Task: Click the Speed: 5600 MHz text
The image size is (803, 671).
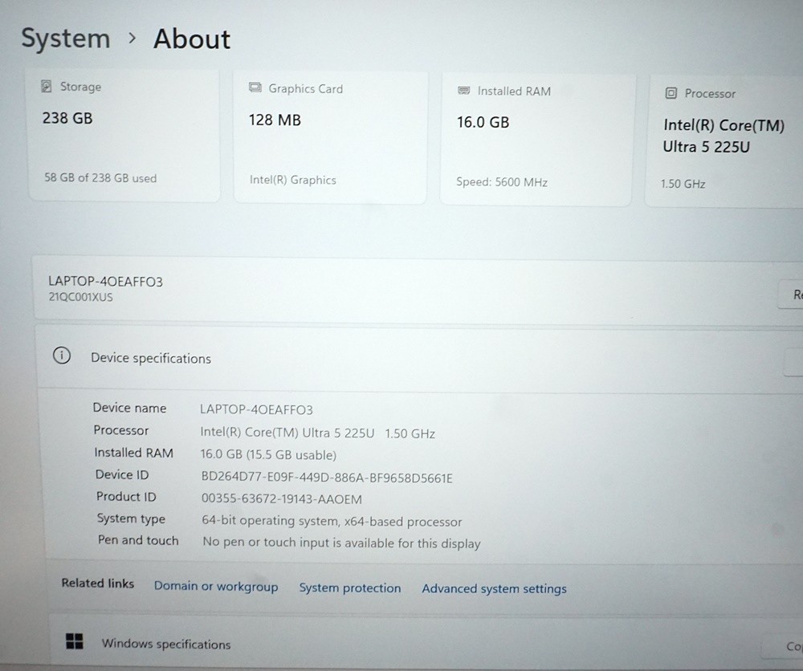Action: [x=502, y=182]
